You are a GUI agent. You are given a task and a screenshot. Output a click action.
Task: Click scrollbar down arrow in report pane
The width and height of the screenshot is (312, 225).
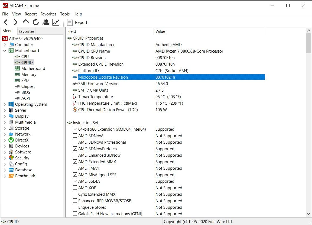(x=308, y=214)
